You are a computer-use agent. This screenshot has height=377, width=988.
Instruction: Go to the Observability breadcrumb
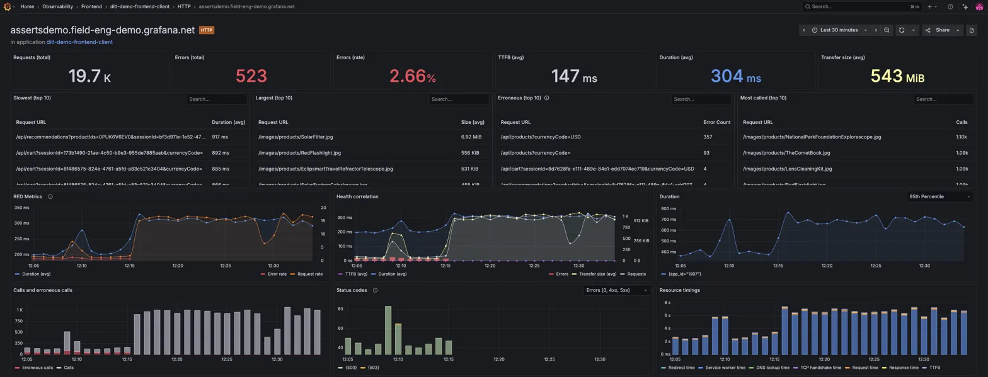[57, 6]
